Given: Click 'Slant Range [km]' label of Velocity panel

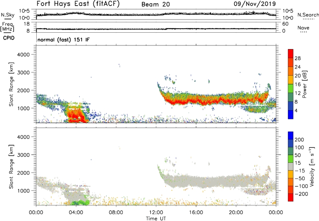Looking at the screenshot, I should (x=11, y=167).
